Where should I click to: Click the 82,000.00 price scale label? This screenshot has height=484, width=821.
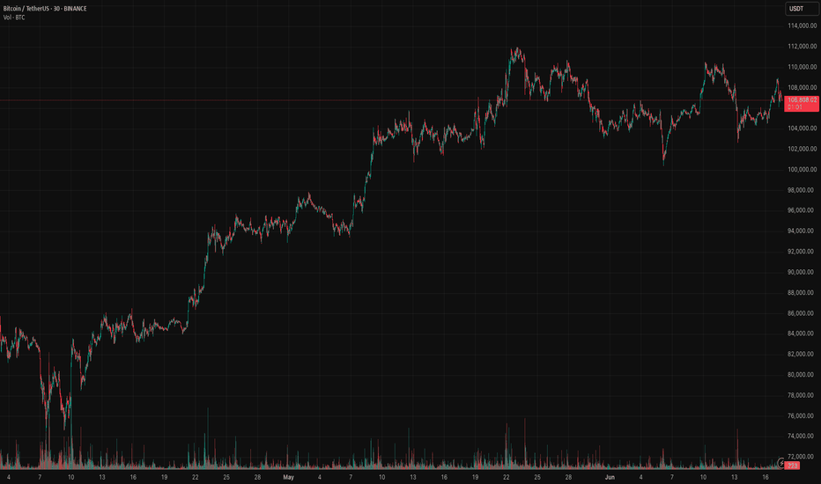[x=802, y=355]
